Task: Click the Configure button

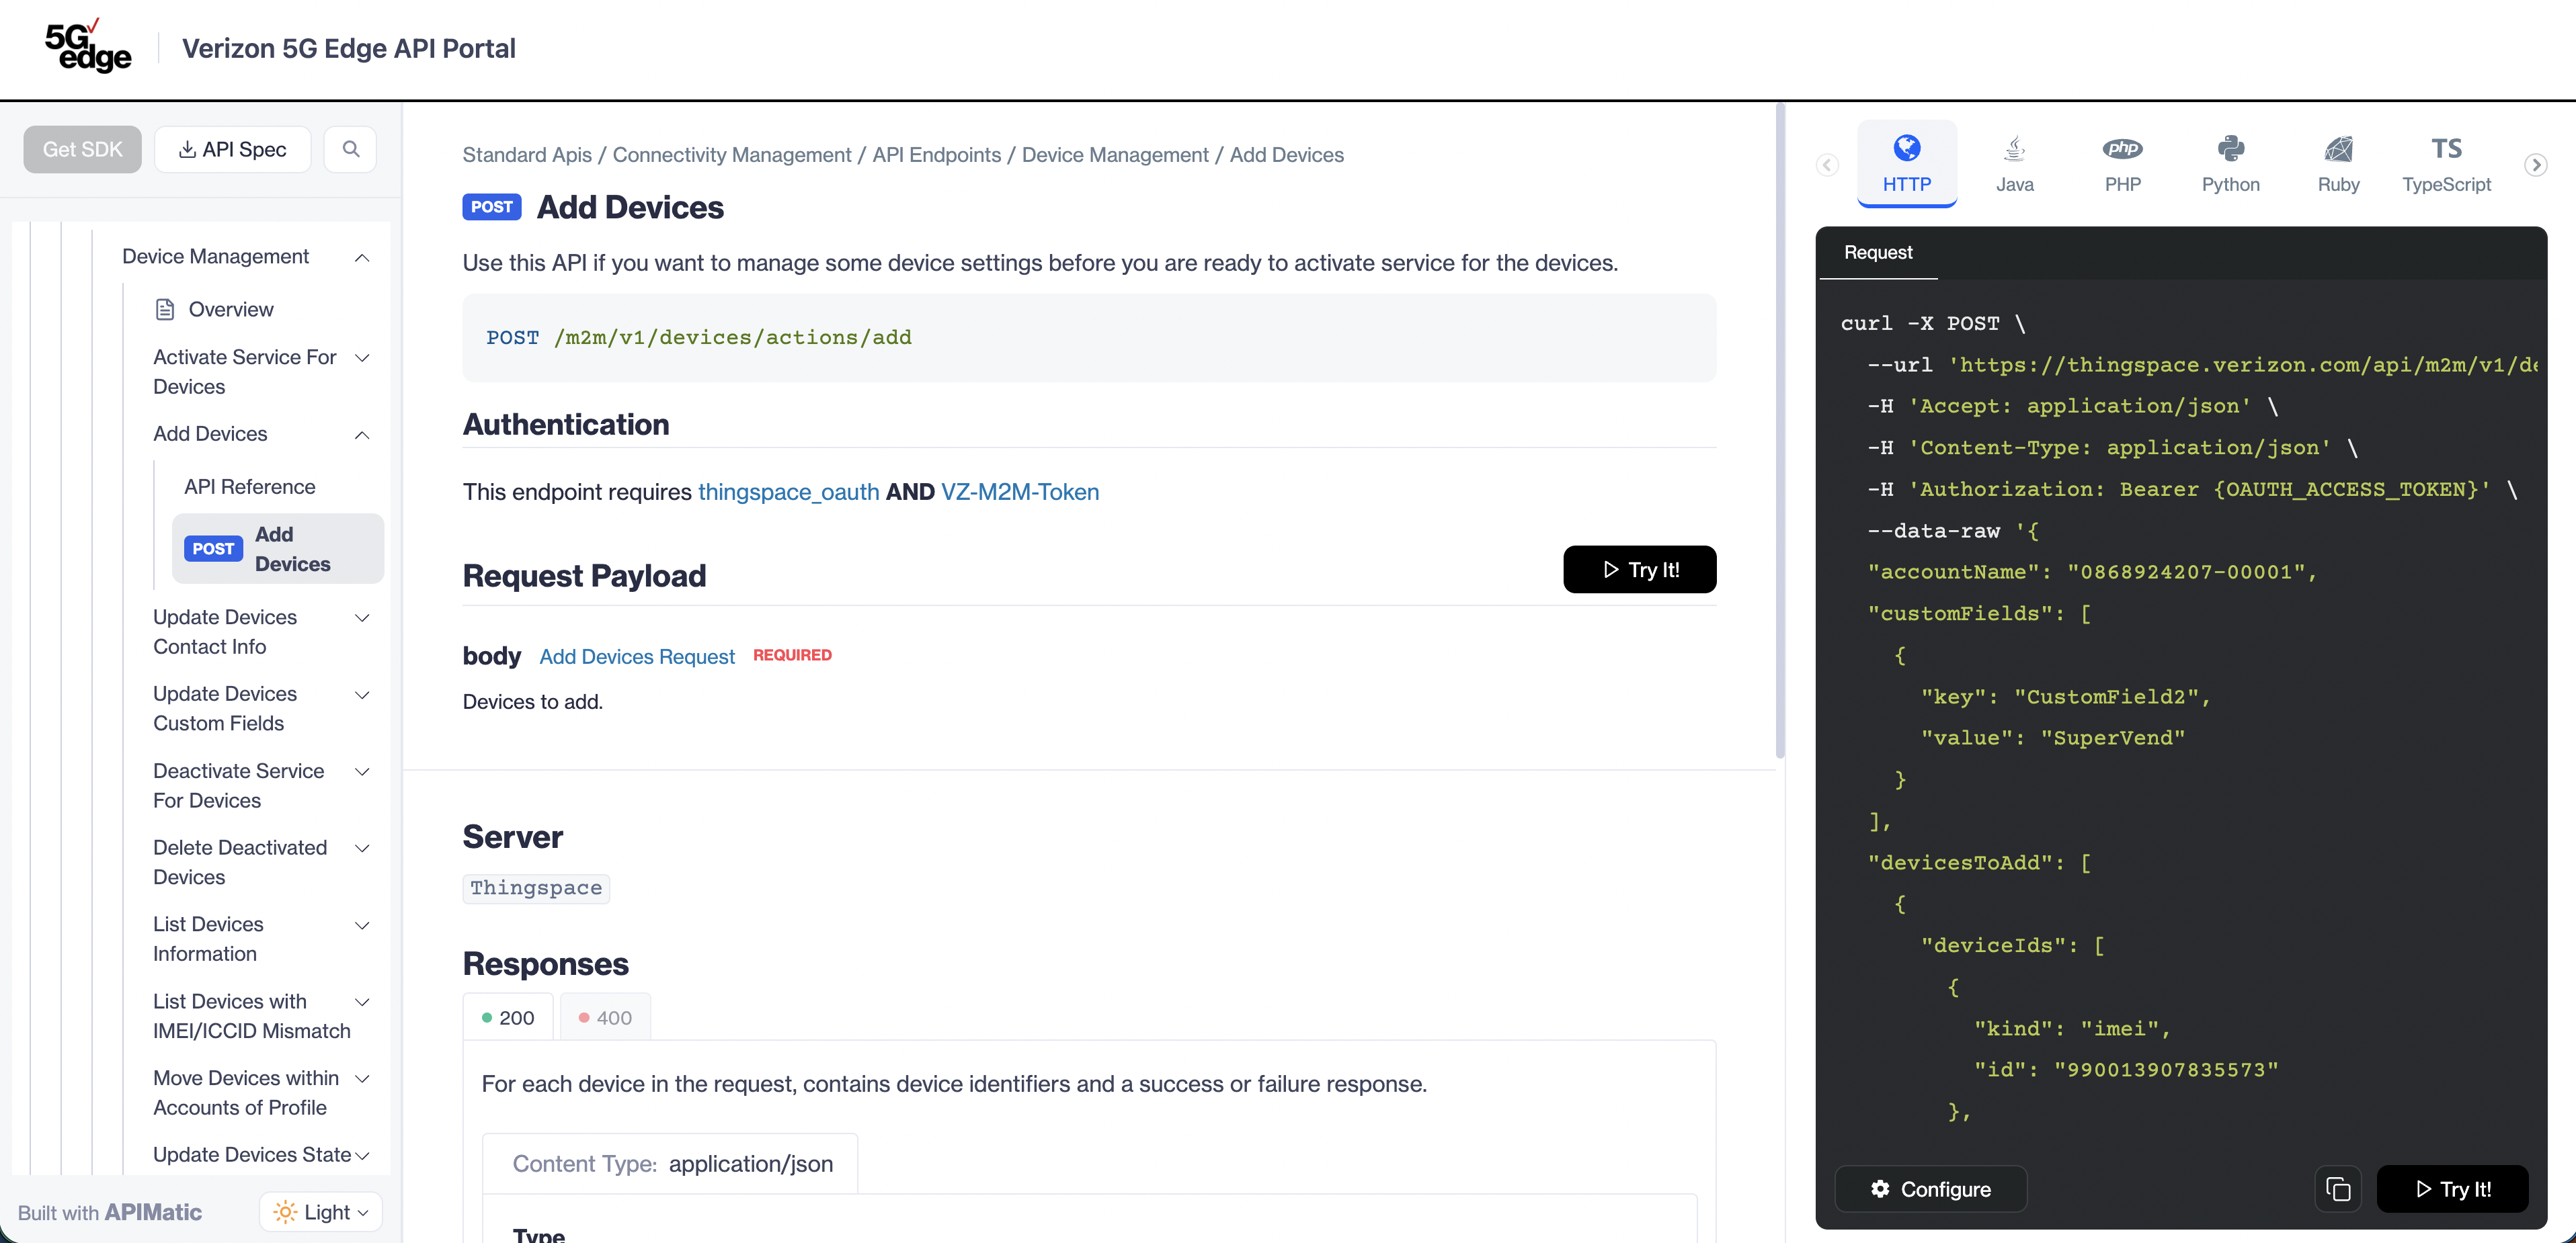Action: tap(1930, 1189)
